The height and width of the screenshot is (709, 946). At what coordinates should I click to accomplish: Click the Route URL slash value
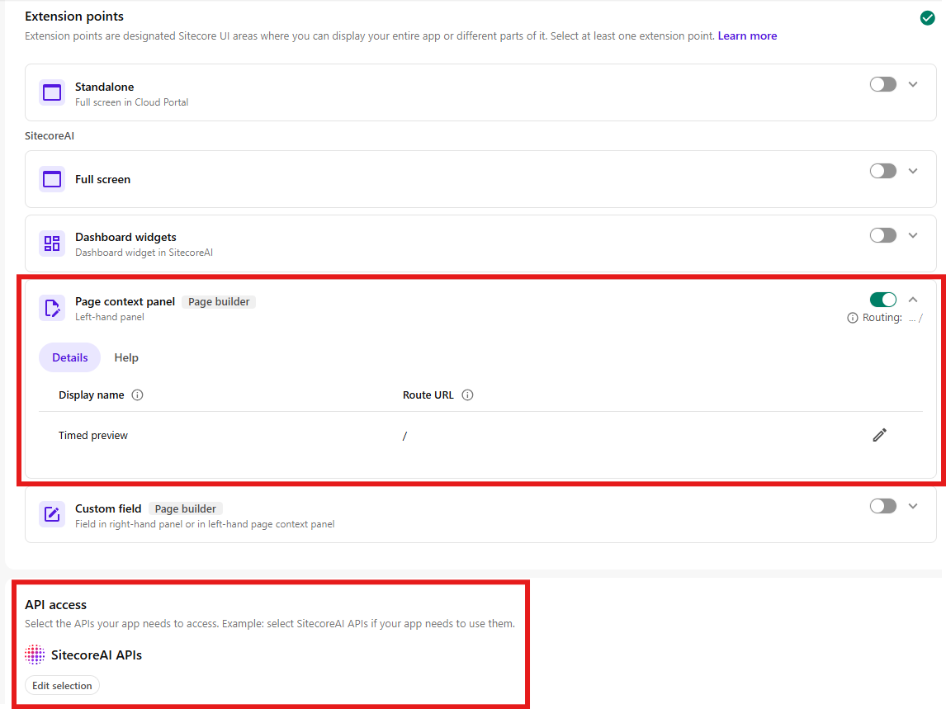point(404,436)
